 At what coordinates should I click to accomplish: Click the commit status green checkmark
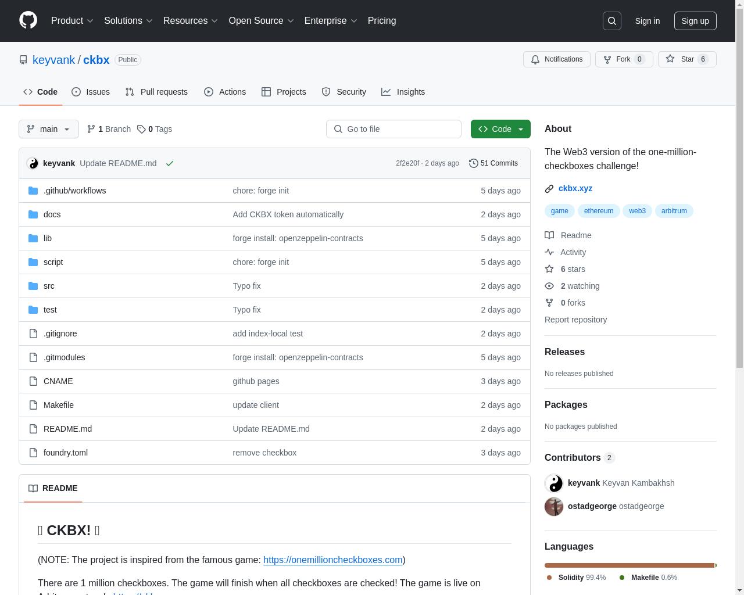tap(170, 163)
